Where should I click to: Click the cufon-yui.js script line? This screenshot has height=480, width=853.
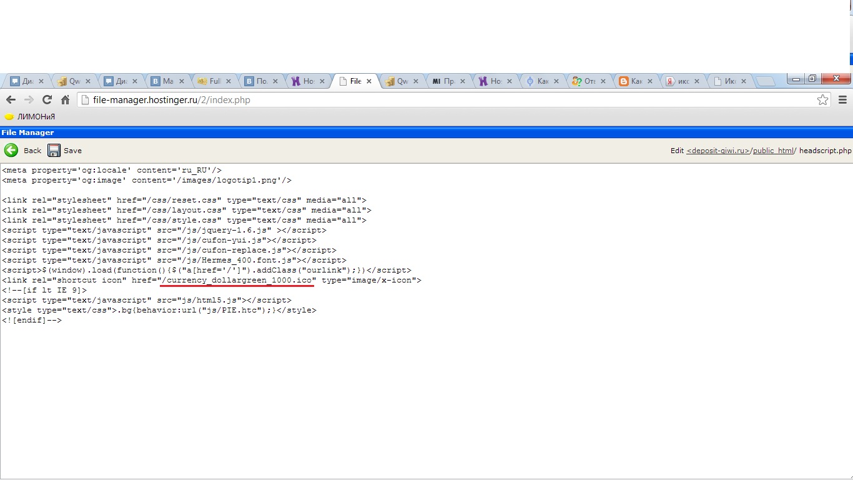159,240
